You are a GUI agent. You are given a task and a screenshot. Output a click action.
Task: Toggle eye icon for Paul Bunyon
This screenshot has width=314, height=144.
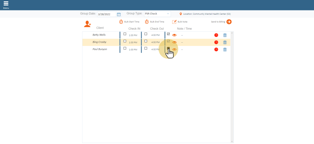click(174, 50)
